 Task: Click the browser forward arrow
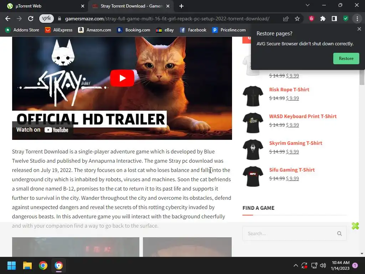tap(19, 19)
